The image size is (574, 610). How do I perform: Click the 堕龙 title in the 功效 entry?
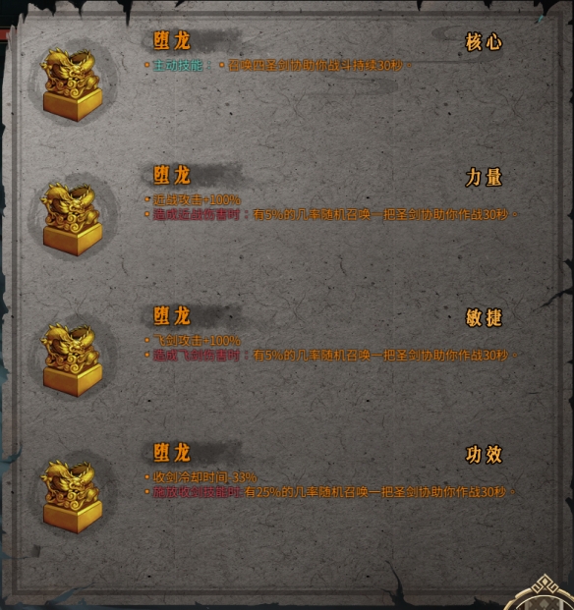click(172, 453)
